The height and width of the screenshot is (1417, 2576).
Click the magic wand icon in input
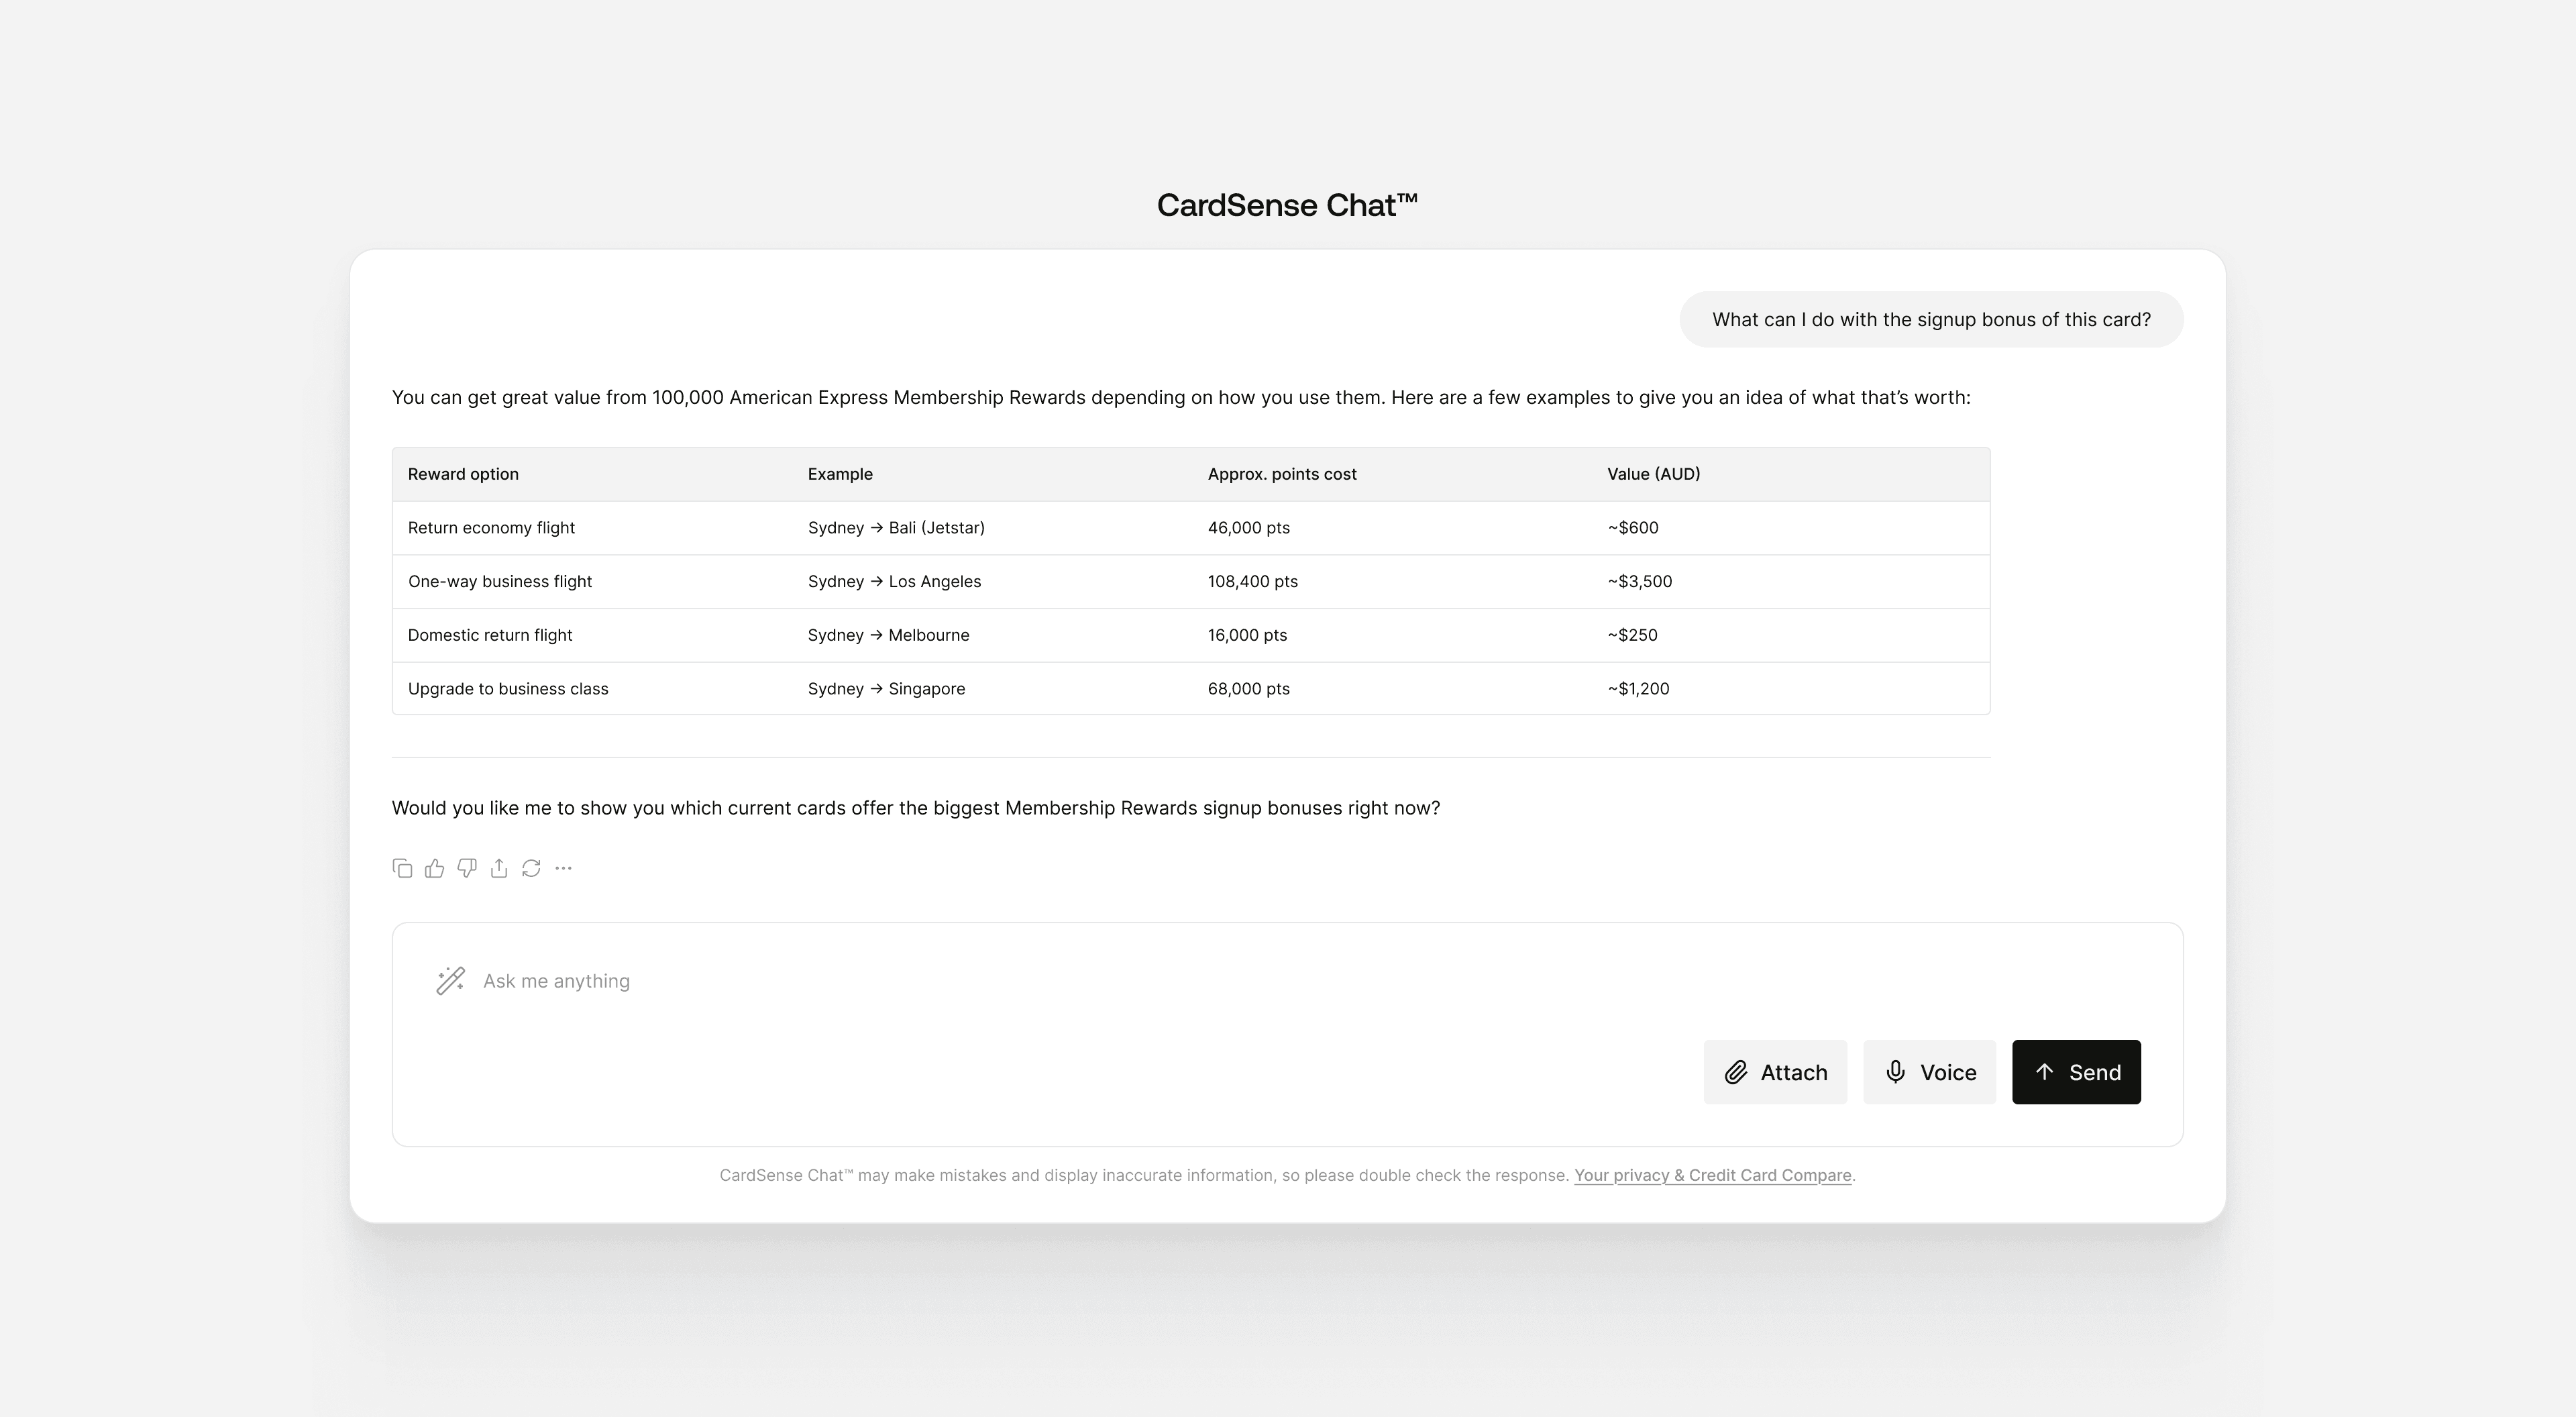(x=450, y=980)
